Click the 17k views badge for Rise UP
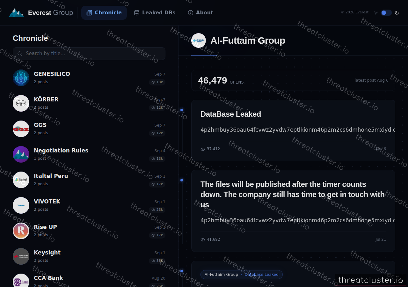408x287 pixels. click(x=157, y=235)
